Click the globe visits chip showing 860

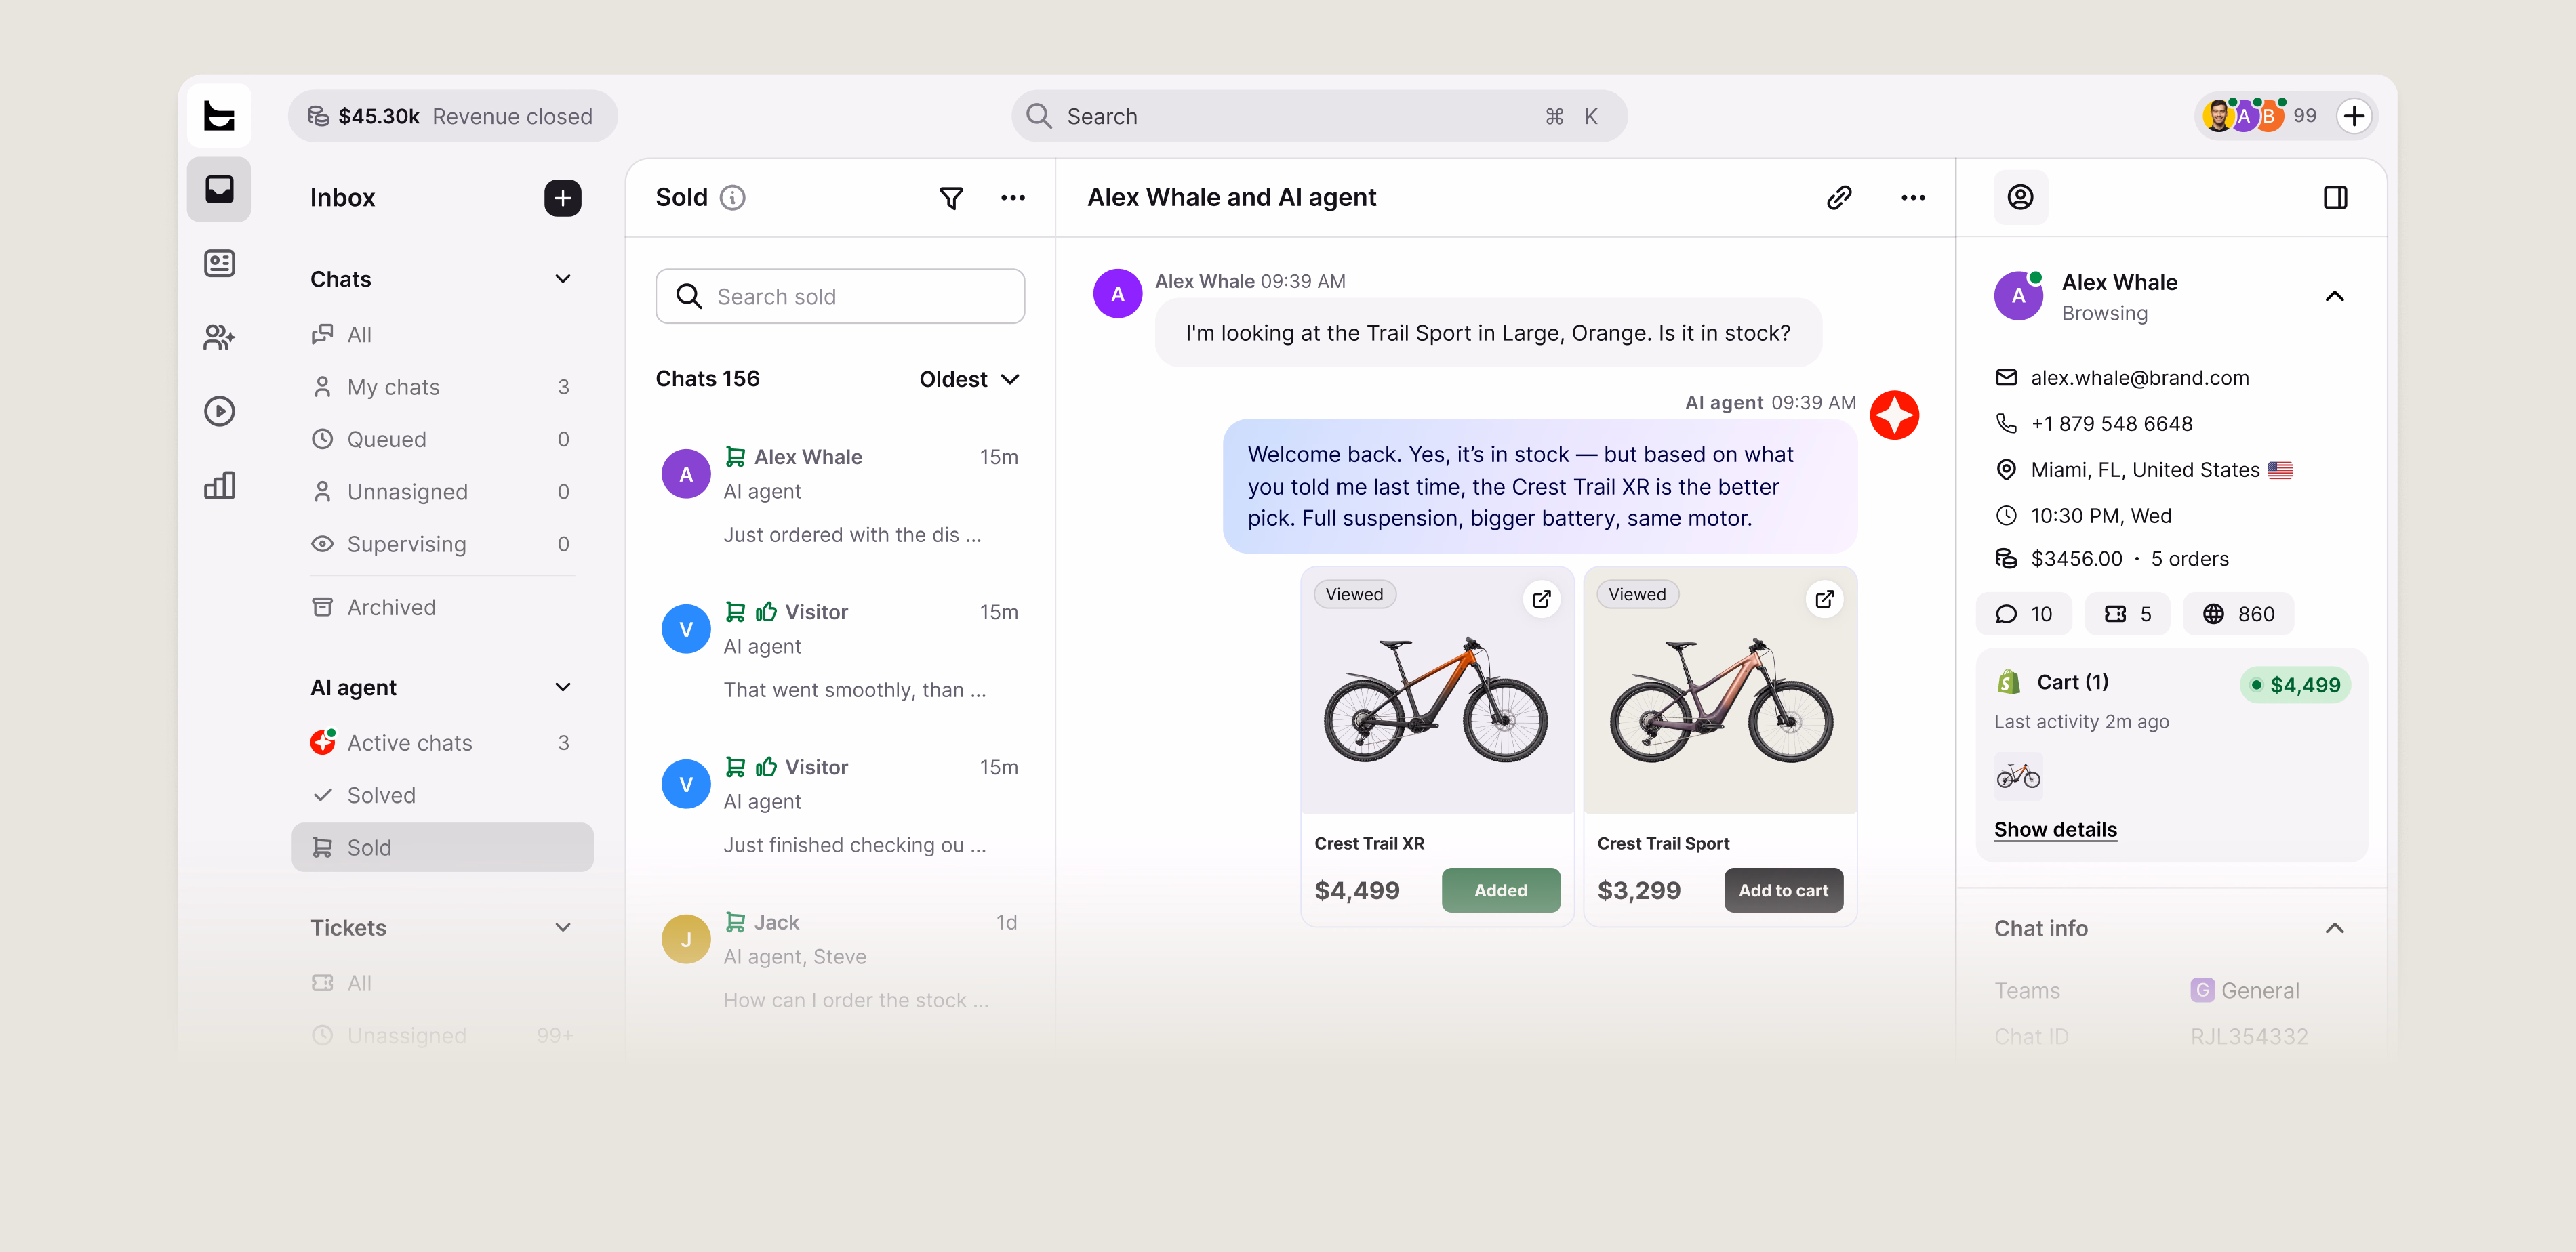pos(2238,614)
